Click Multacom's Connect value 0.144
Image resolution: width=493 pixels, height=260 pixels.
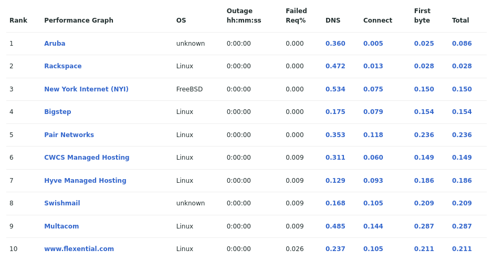373,226
